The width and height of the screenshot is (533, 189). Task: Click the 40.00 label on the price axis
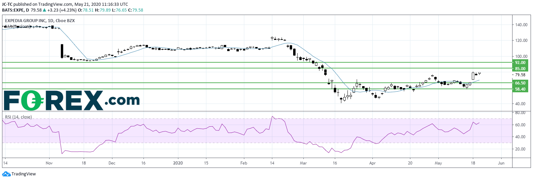pos(520,104)
